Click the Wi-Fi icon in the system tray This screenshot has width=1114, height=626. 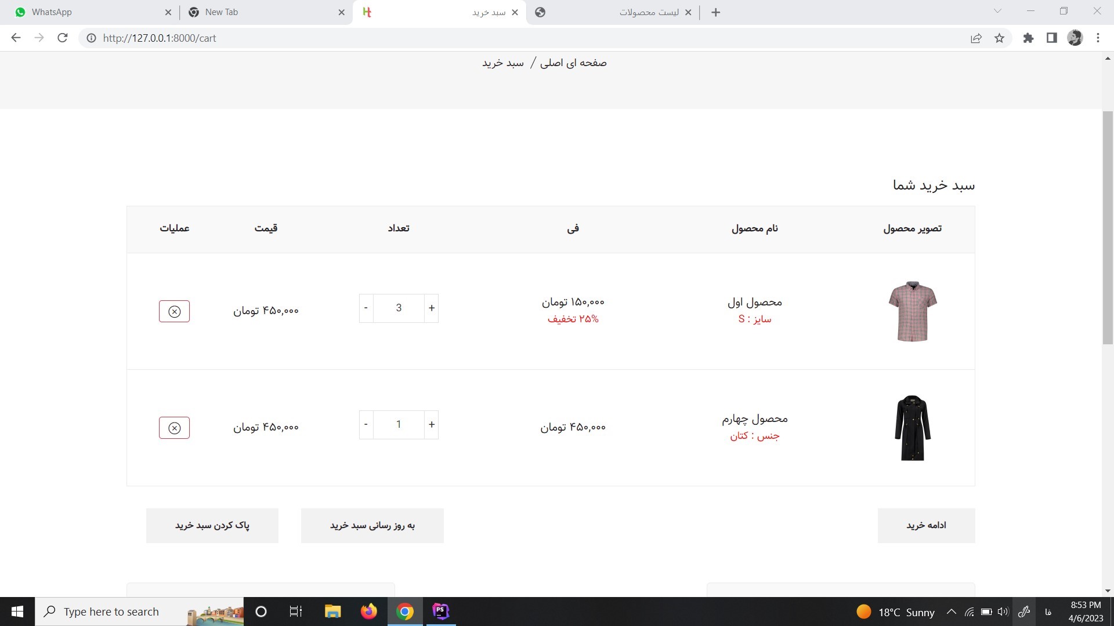click(970, 612)
